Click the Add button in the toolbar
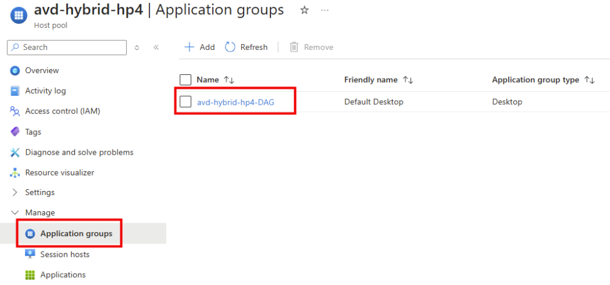This screenshot has height=285, width=610. coord(199,47)
